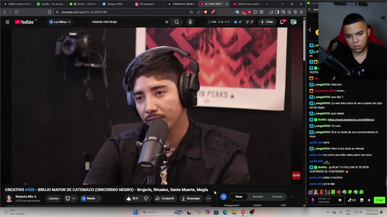Select the Resumen tab in vidIQ panel
387x217 pixels.
pyautogui.click(x=258, y=197)
